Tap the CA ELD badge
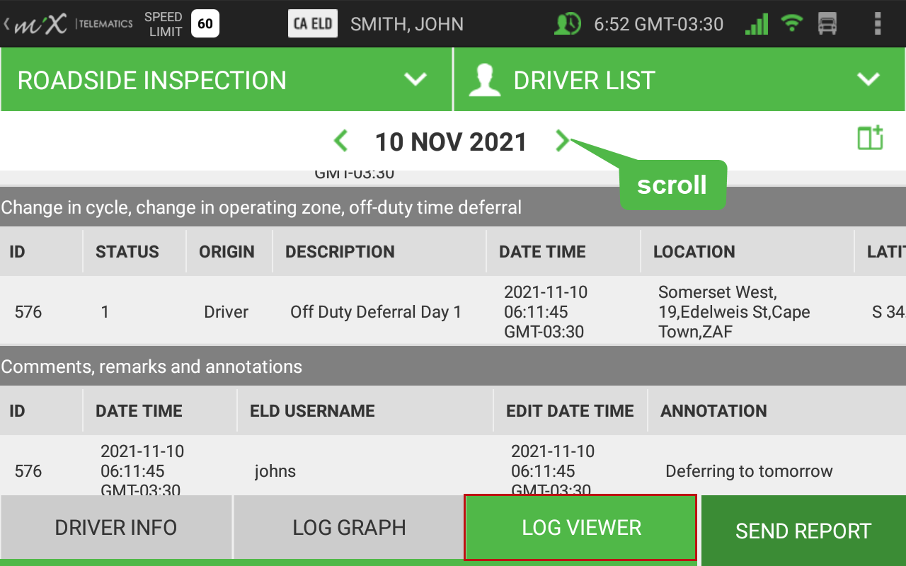The image size is (906, 566). [312, 24]
